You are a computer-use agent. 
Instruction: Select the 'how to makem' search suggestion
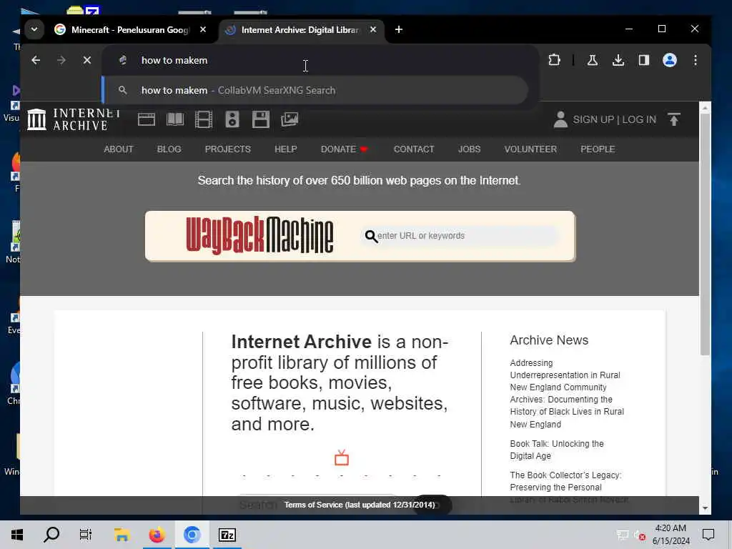[315, 90]
